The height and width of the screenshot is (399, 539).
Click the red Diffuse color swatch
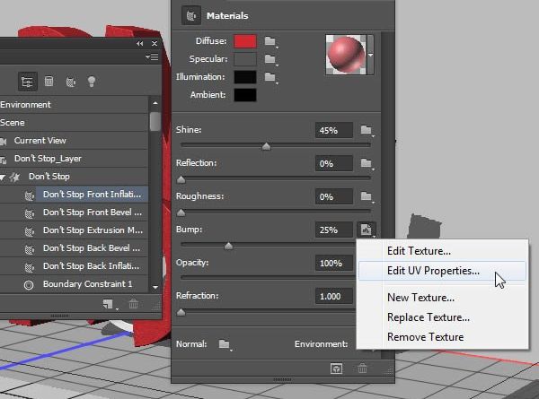point(245,41)
